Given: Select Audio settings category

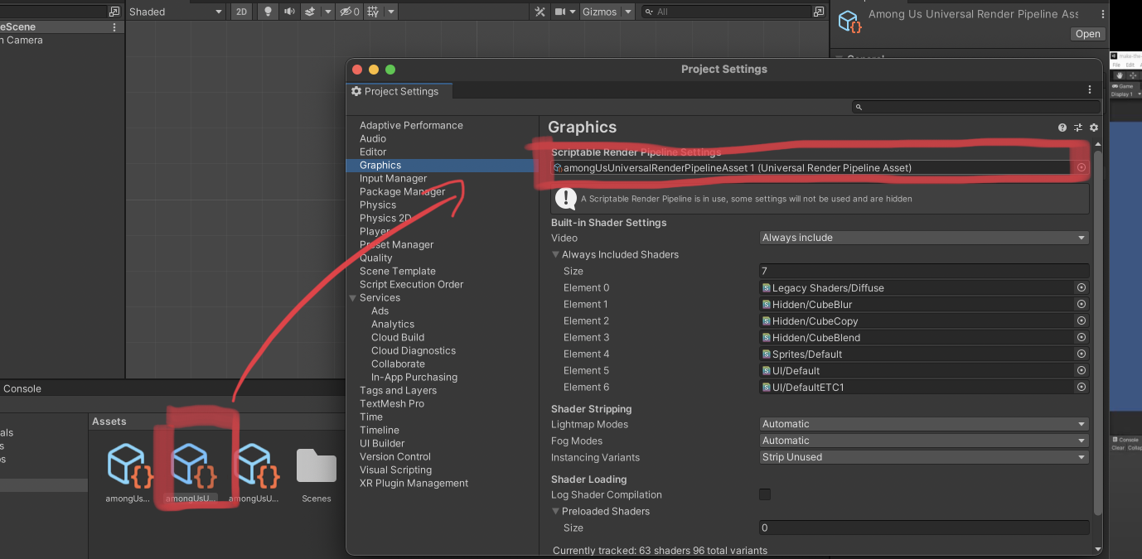Looking at the screenshot, I should click(x=373, y=138).
